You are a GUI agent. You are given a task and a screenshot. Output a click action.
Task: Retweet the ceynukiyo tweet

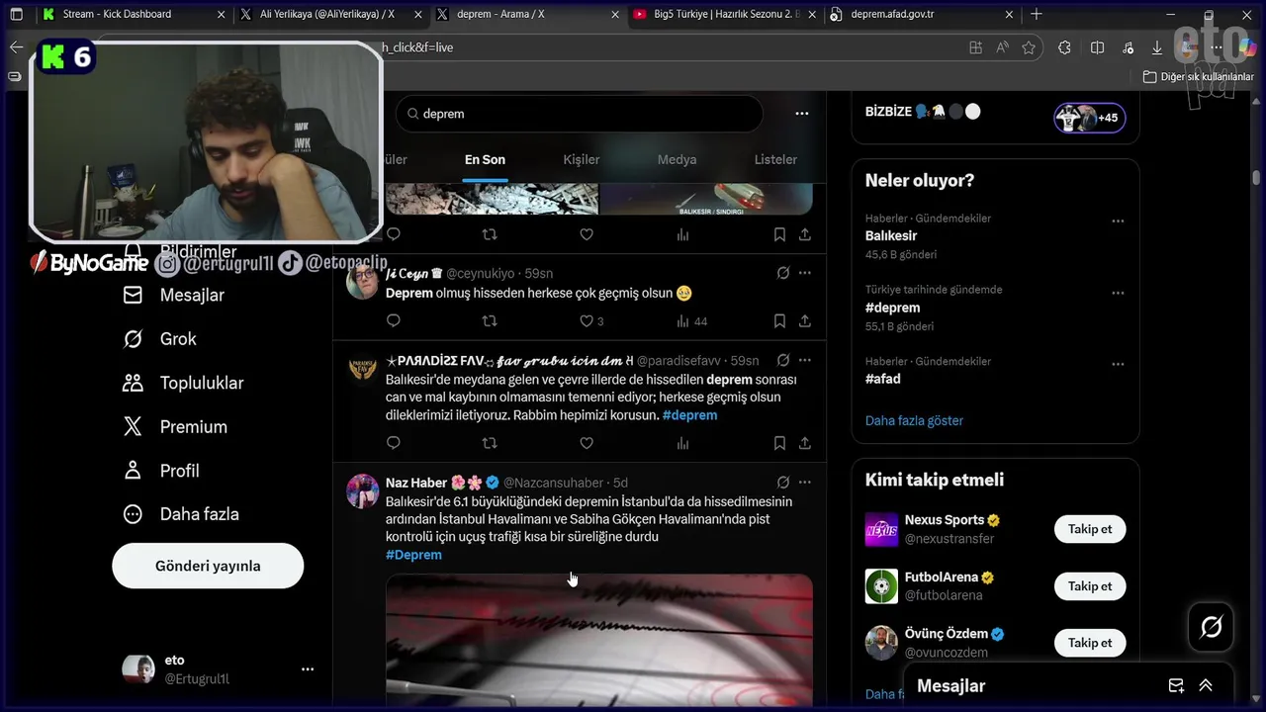(x=489, y=320)
